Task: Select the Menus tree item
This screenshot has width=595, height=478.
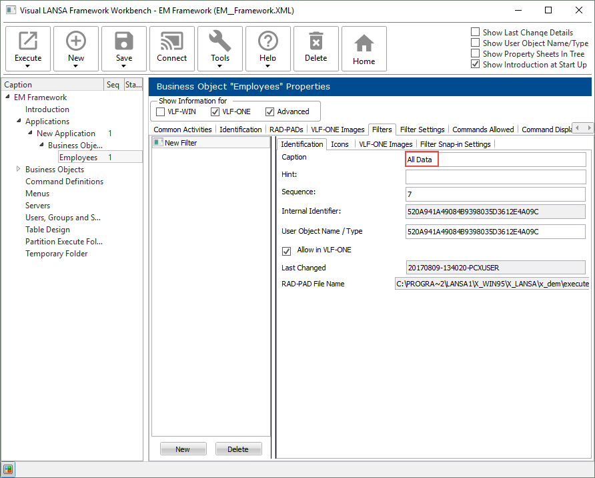Action: point(37,194)
